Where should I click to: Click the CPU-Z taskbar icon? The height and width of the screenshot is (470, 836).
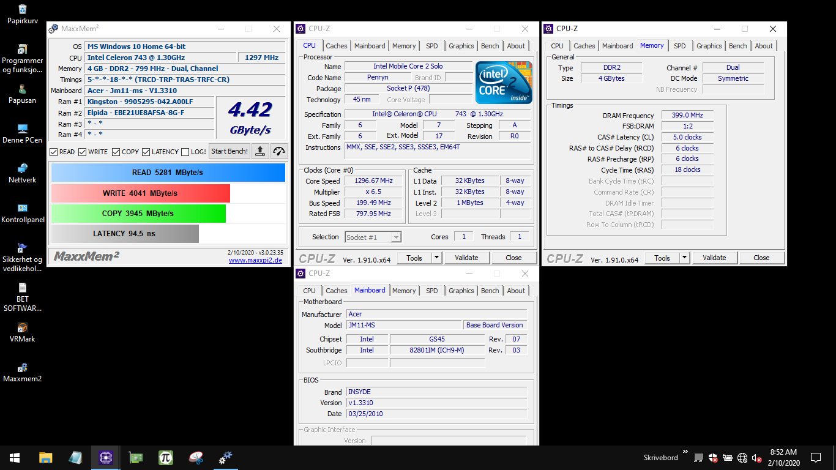pyautogui.click(x=105, y=458)
